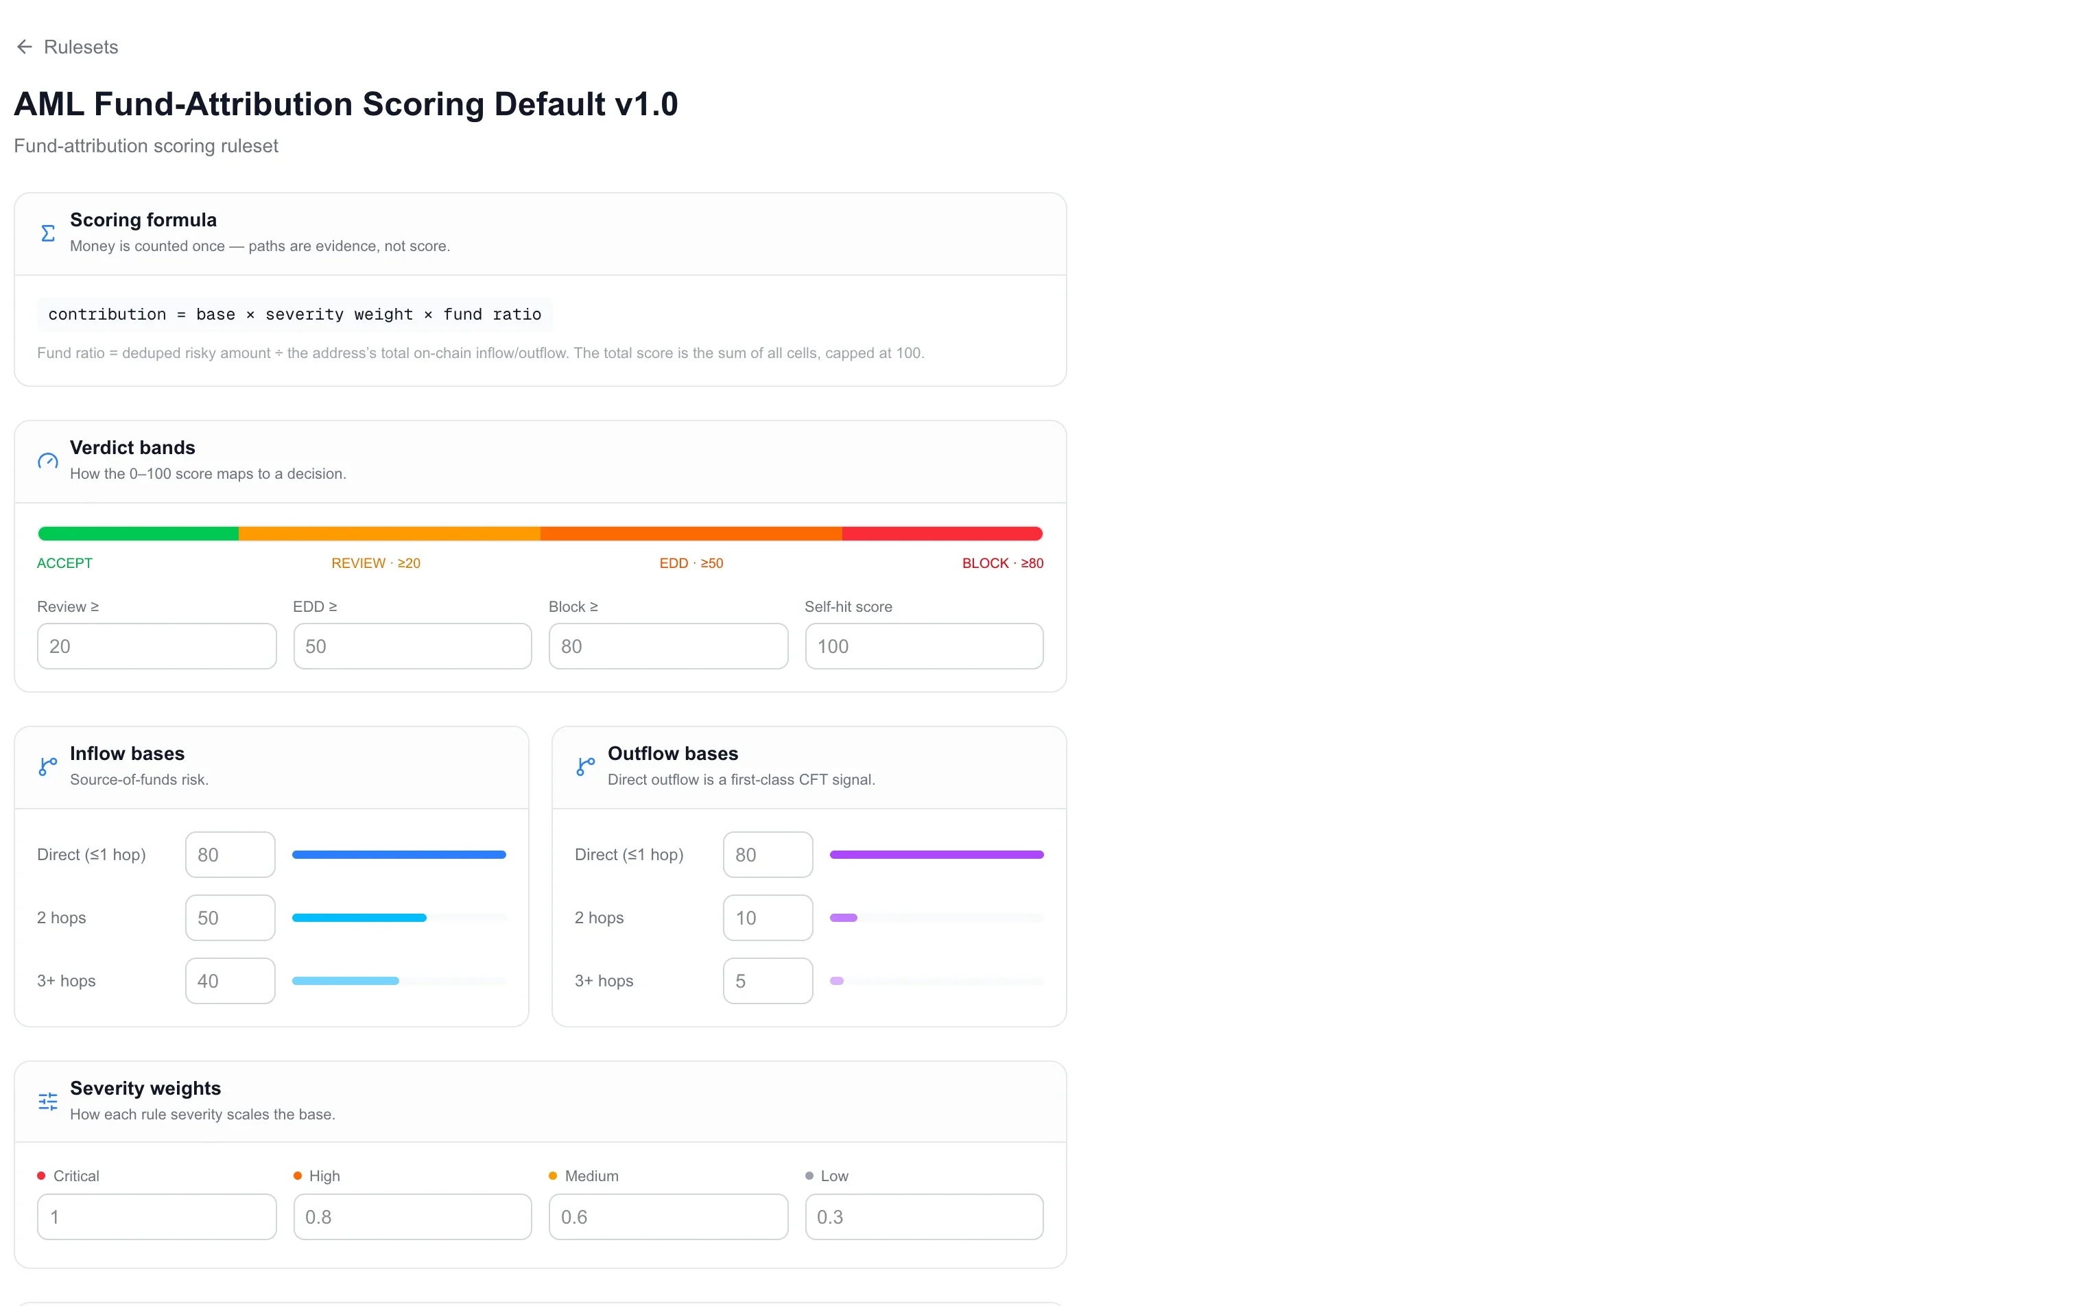Select the Inflow 3+ hops value field
This screenshot has width=2088, height=1306.
point(230,980)
